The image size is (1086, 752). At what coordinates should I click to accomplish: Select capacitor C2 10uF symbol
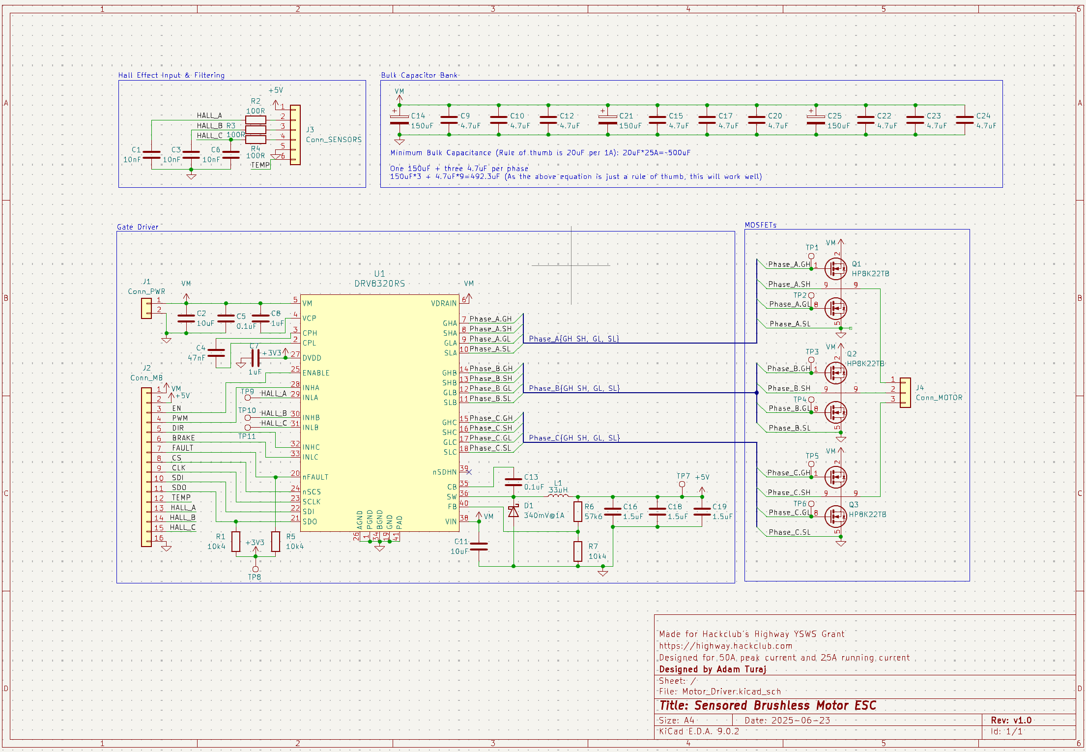(186, 318)
